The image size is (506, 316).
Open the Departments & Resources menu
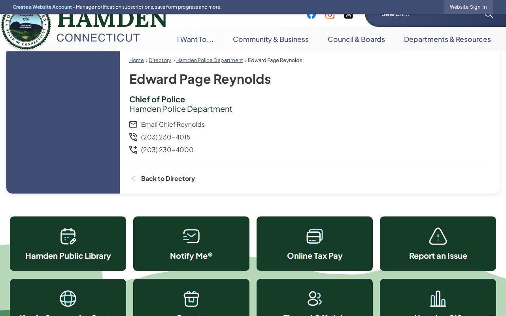pos(447,39)
